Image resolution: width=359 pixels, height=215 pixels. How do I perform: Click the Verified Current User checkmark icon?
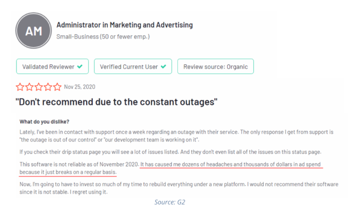tap(164, 67)
